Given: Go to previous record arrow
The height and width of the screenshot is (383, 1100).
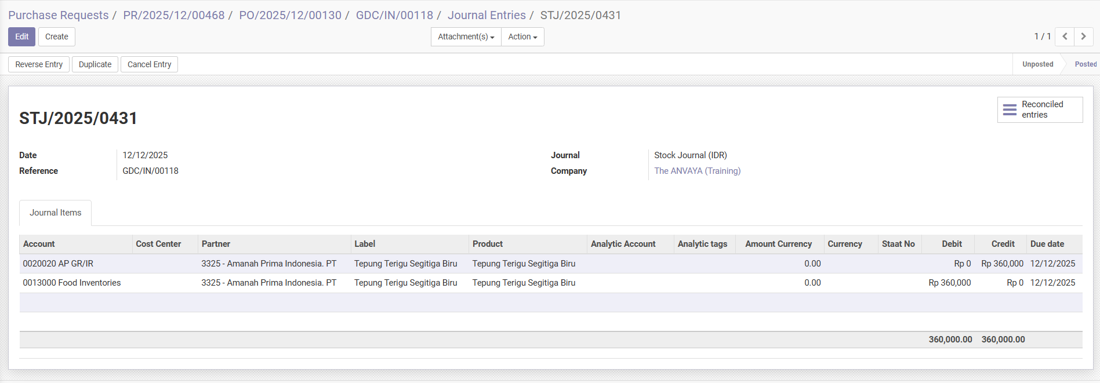Looking at the screenshot, I should (x=1065, y=37).
